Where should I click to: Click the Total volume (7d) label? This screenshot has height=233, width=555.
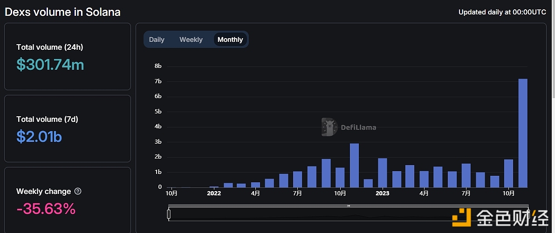coord(48,120)
